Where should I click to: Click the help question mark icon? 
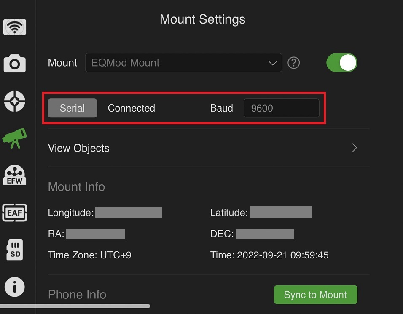click(293, 63)
